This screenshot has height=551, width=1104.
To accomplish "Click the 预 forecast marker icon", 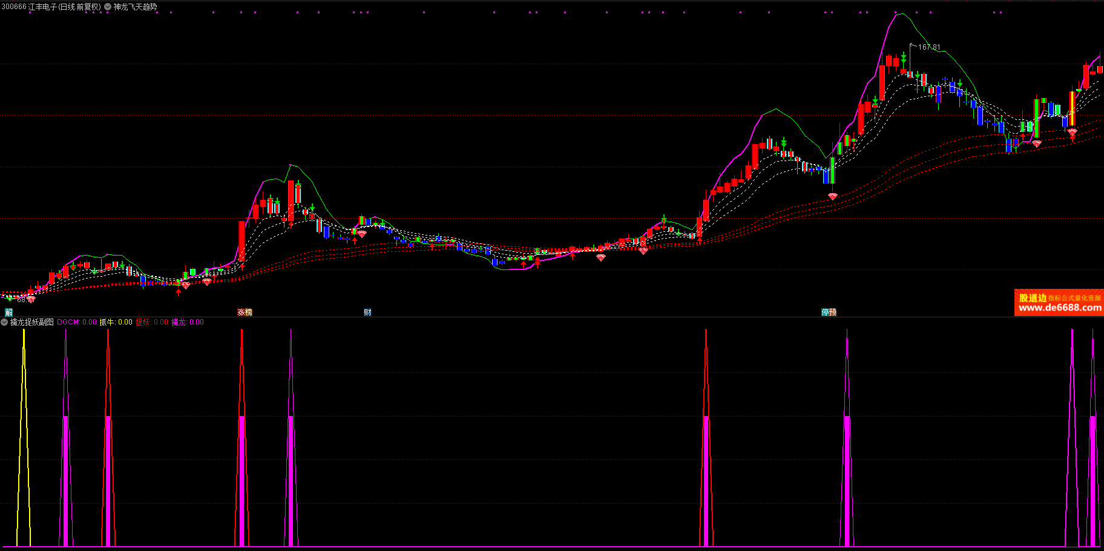I will 833,312.
